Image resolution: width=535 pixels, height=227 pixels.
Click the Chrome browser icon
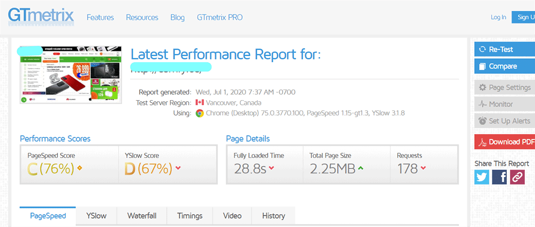[x=199, y=113]
